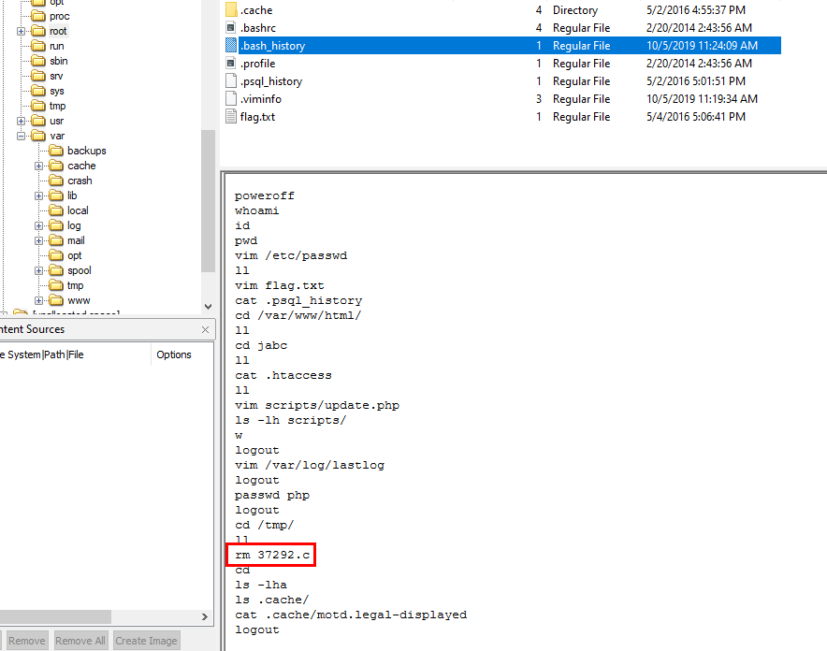Select the .bashrc file name
Image resolution: width=827 pixels, height=651 pixels.
coord(258,28)
